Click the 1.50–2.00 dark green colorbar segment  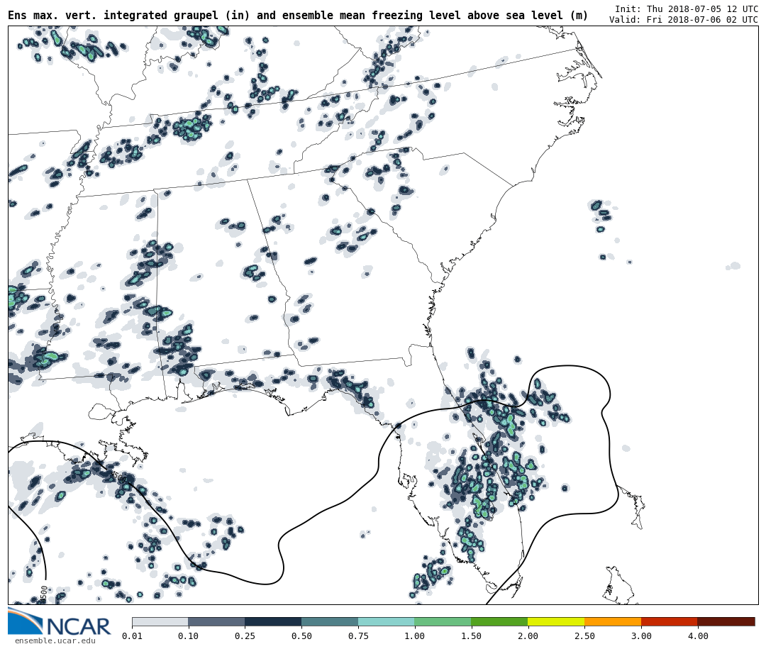tap(499, 621)
